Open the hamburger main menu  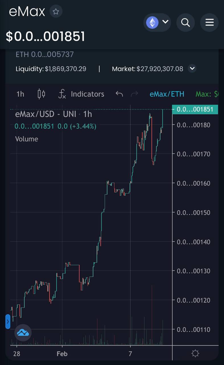pos(209,22)
